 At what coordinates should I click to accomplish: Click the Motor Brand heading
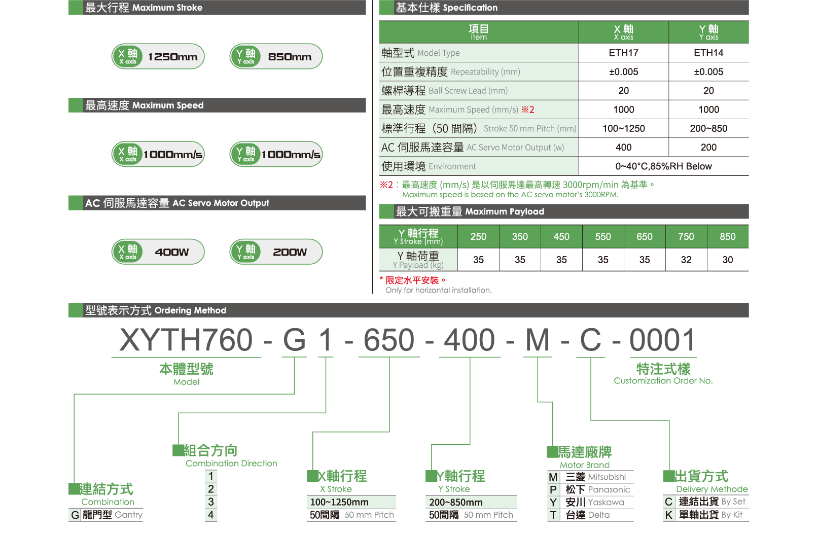tap(580, 458)
